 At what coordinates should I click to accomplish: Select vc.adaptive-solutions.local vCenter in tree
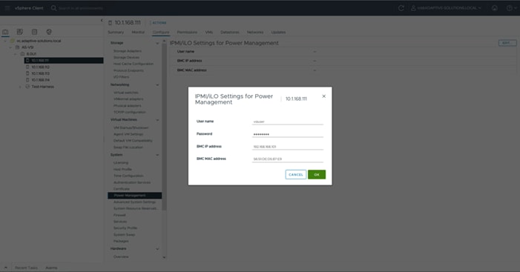[x=39, y=41]
